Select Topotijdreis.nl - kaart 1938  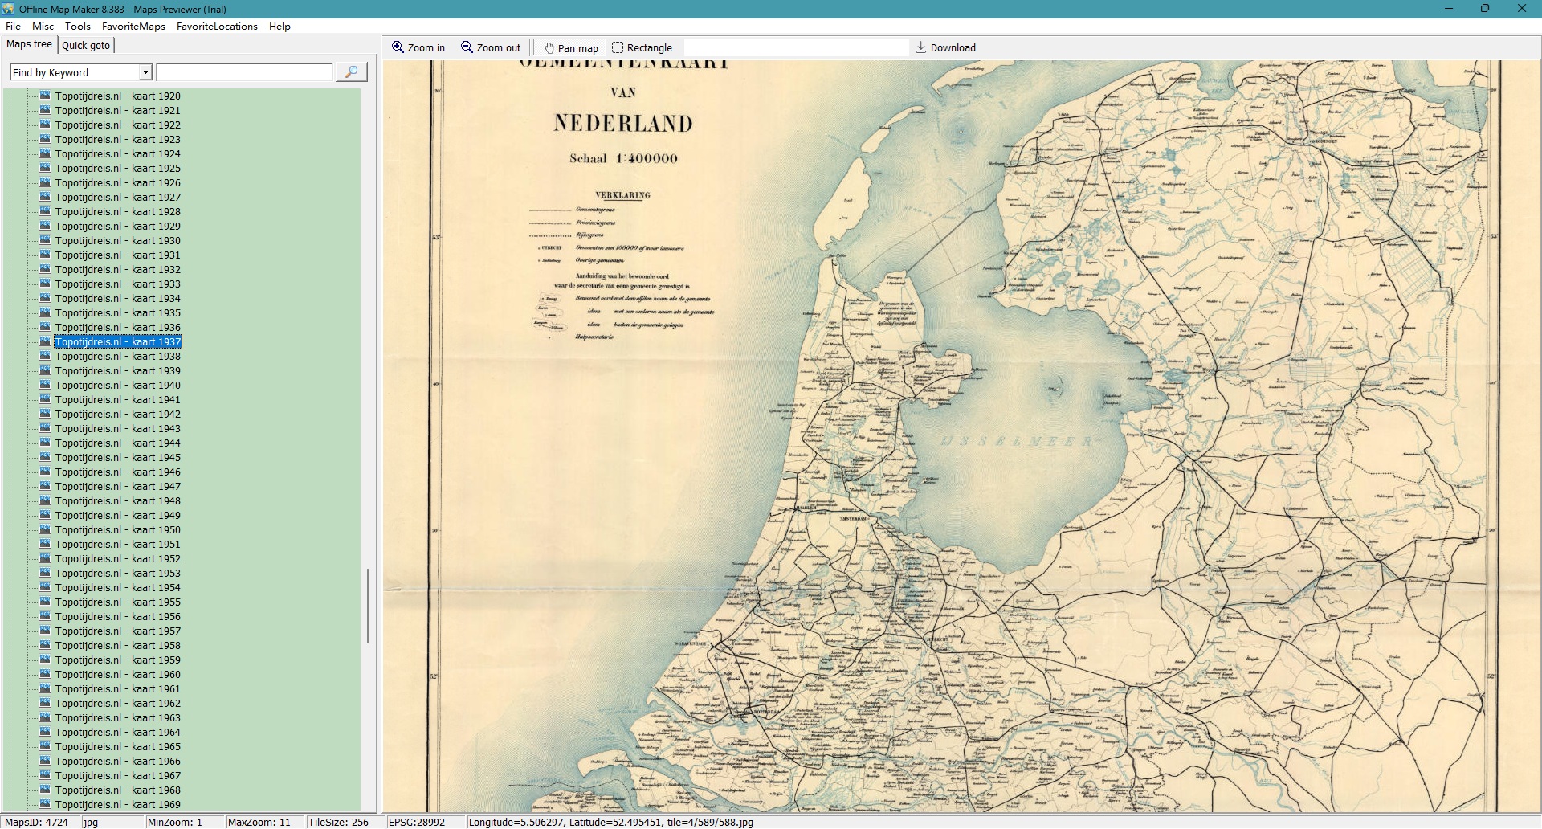pyautogui.click(x=117, y=357)
